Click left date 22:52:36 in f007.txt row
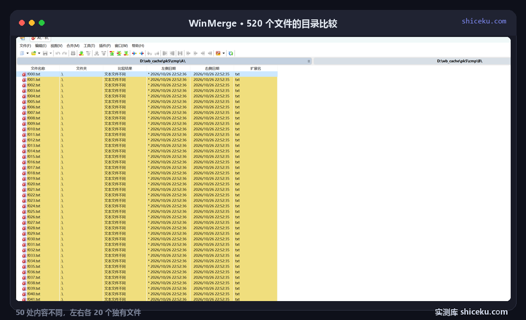 tap(168, 113)
